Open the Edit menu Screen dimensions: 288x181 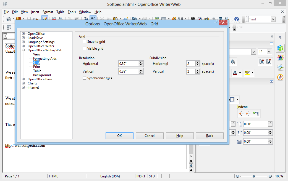[x=15, y=12]
